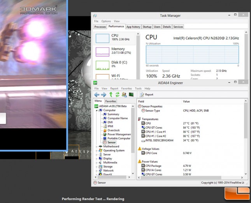The height and width of the screenshot is (203, 251).
Task: Click the AIDA64 title bar app icon
Action: 95,83
